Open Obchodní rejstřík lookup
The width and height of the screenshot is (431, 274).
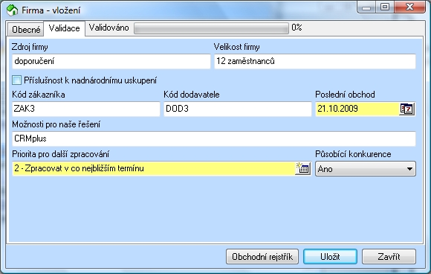(262, 257)
